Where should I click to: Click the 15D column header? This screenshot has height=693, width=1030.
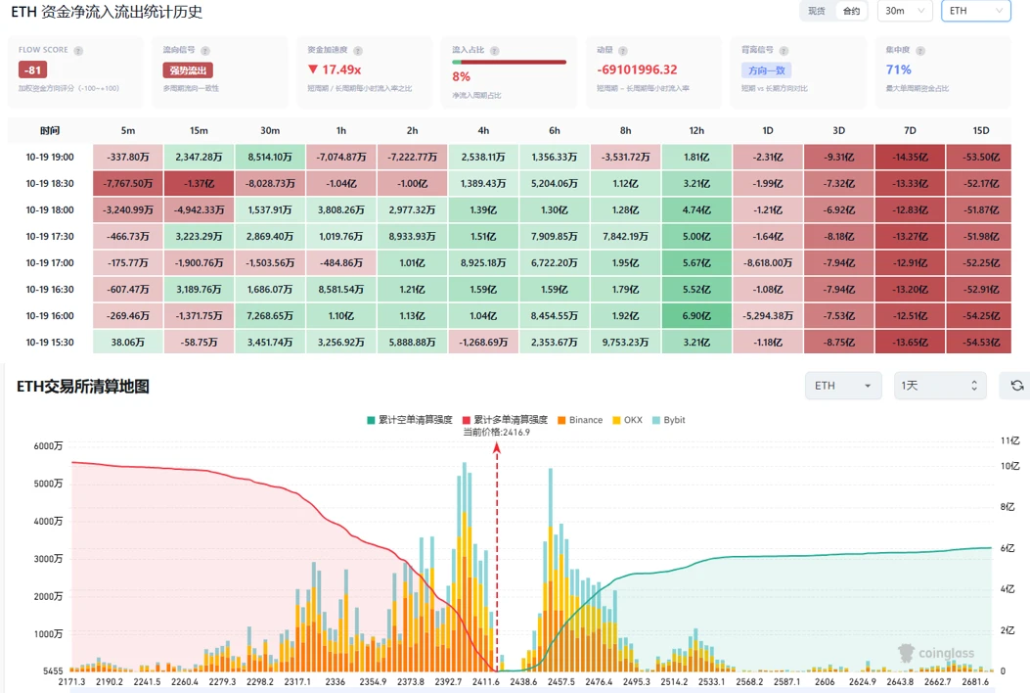981,131
